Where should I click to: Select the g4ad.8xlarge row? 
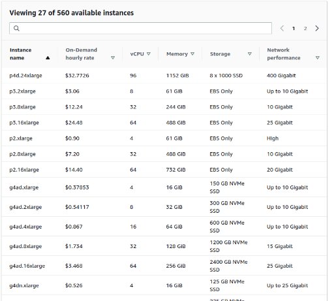pos(164,246)
